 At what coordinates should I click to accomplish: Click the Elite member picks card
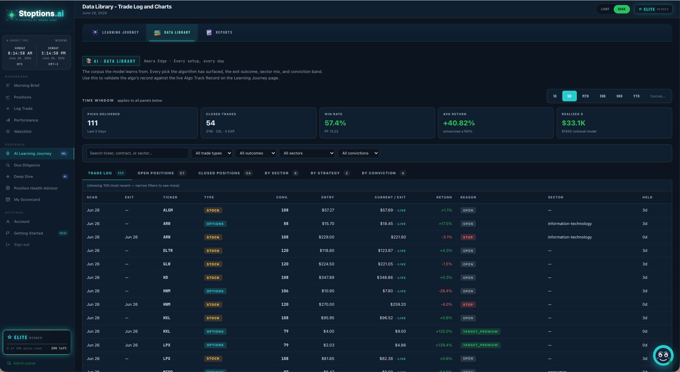click(x=37, y=342)
